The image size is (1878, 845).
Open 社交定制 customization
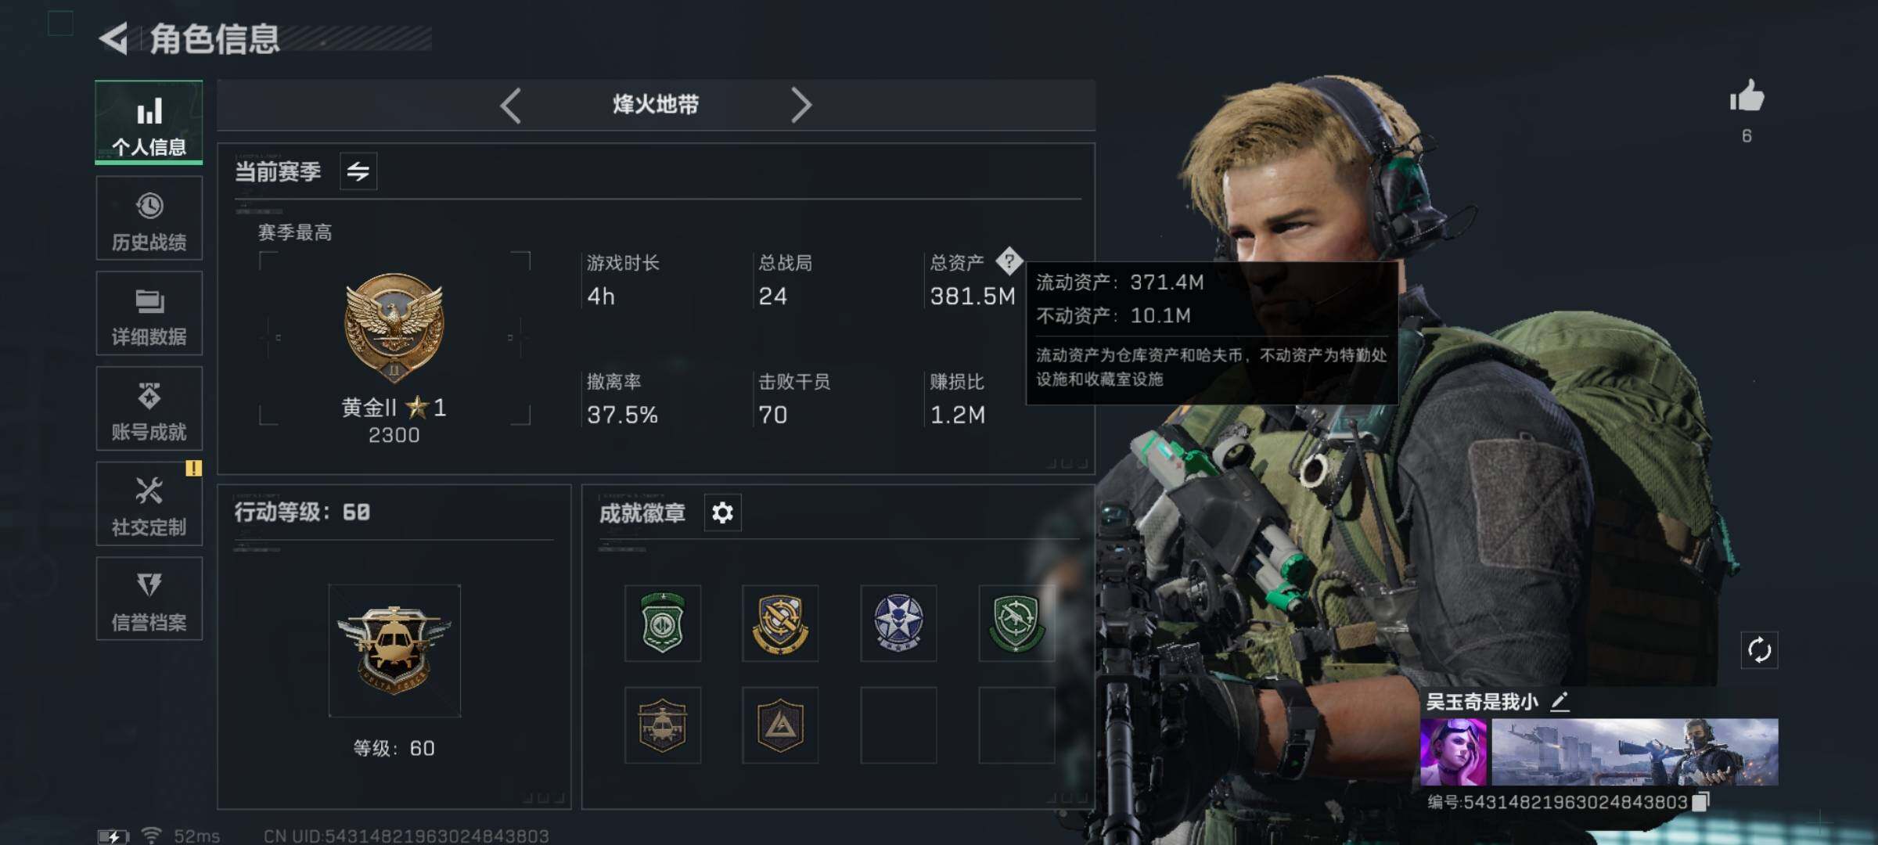pos(149,504)
